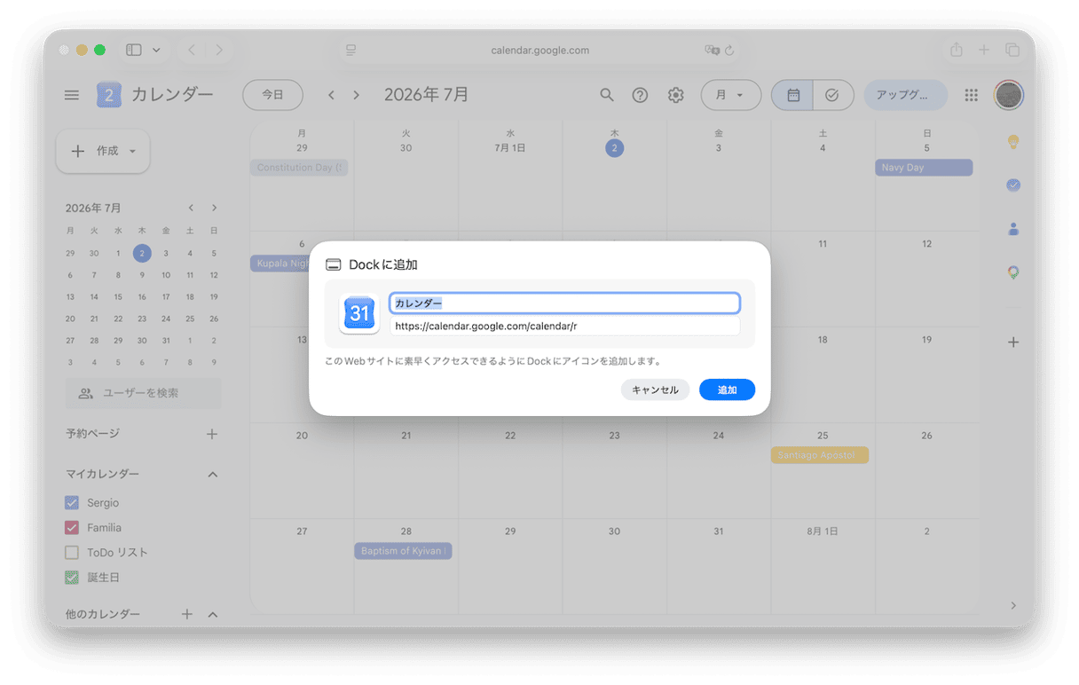
Task: Toggle the Sergio calendar checkbox
Action: (x=72, y=503)
